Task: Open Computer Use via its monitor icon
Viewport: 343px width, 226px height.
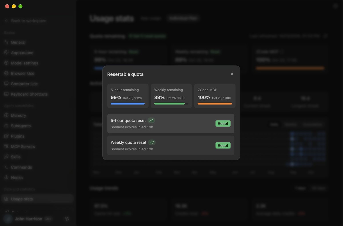Action: [x=6, y=84]
